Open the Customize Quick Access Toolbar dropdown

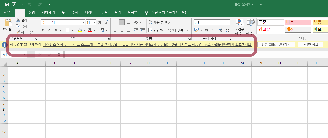[x=50, y=4]
